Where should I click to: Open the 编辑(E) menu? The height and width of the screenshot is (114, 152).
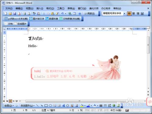click(19, 9)
